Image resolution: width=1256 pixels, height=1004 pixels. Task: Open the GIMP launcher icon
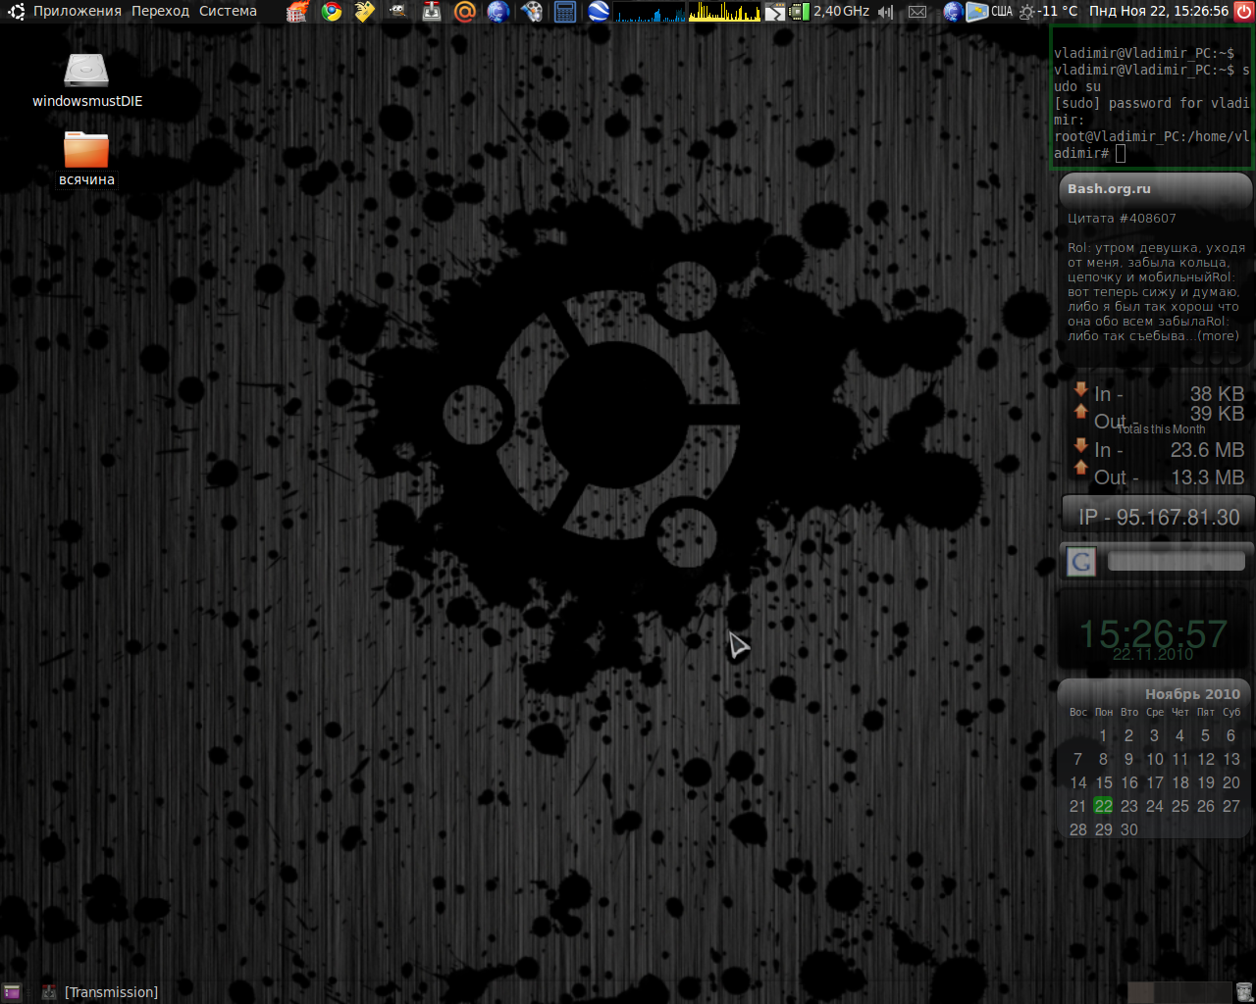[397, 12]
